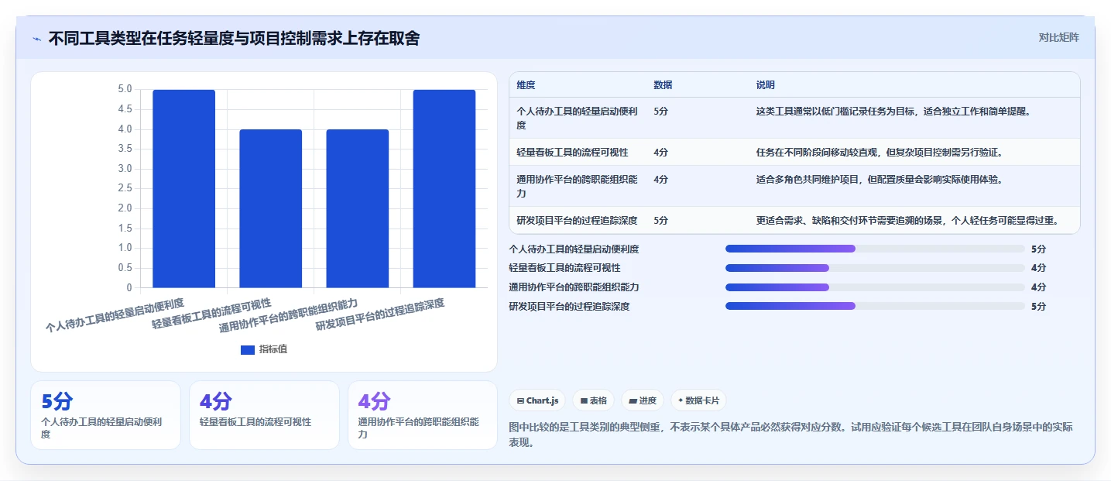Click table cell 研发项目平台的过程追踪深度
The height and width of the screenshot is (481, 1111).
577,221
